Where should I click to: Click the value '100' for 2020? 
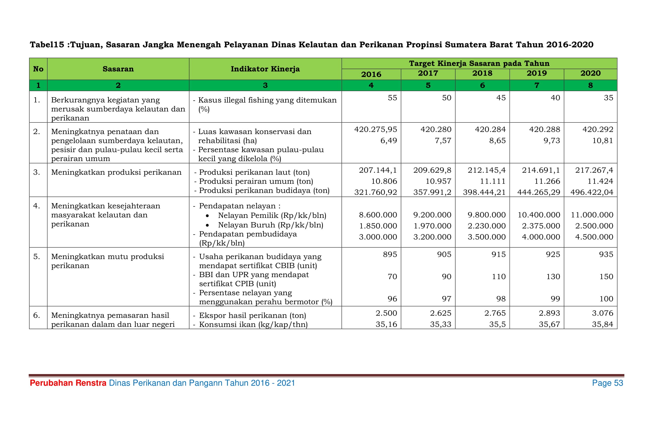click(606, 299)
